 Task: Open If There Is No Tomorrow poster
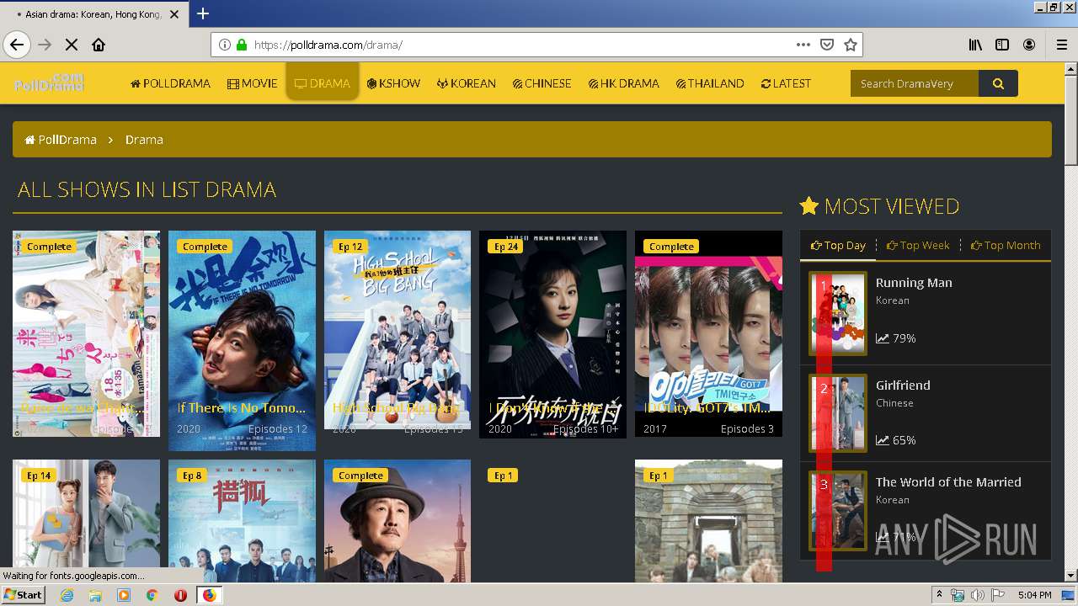tap(242, 341)
